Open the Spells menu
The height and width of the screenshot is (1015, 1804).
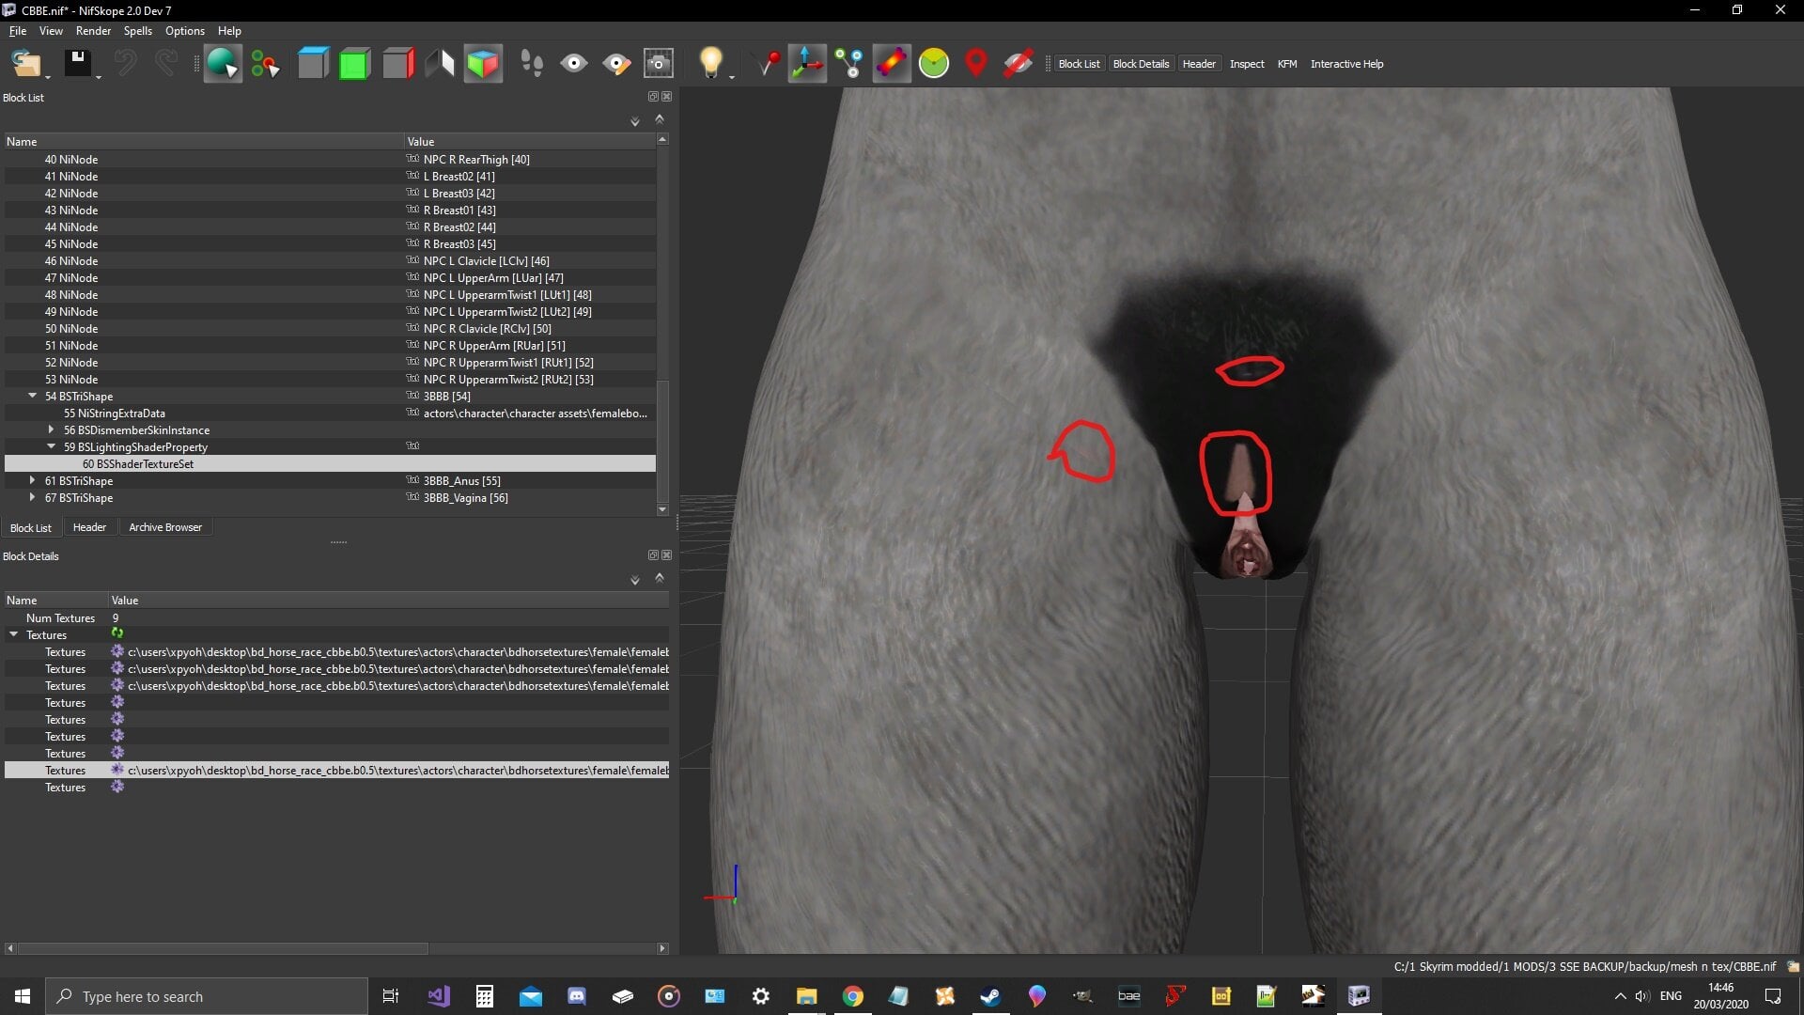tap(137, 31)
